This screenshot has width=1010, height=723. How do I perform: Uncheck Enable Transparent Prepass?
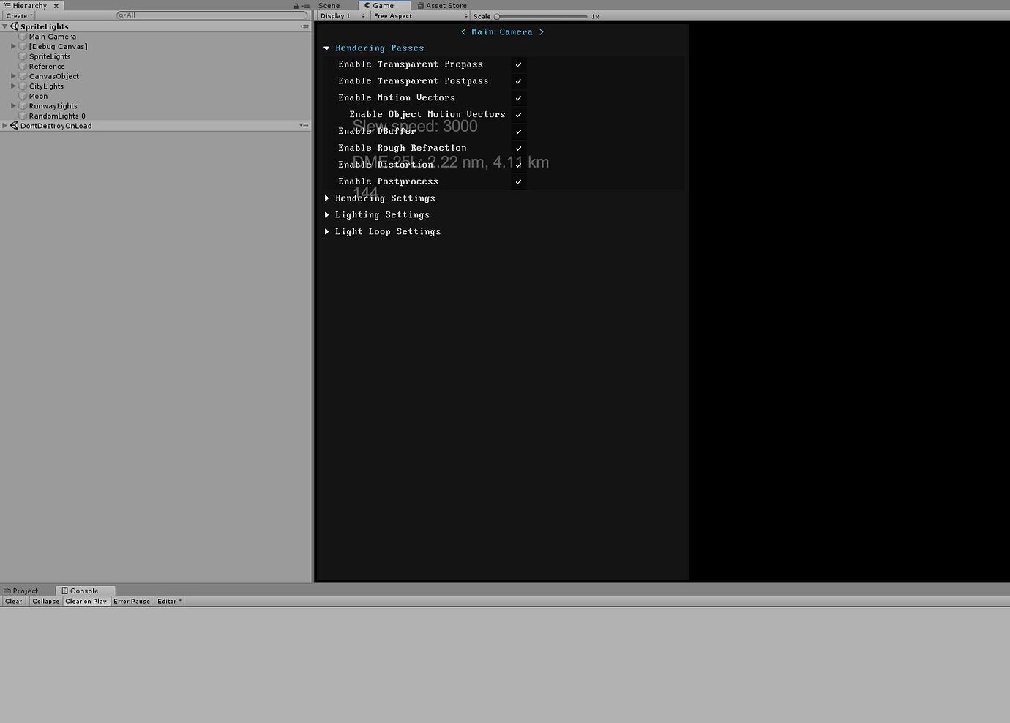coord(518,64)
